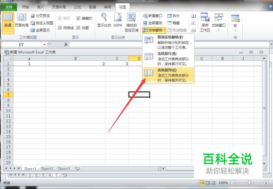Zoom to selection (缩放到选定区域)
The height and width of the screenshot is (189, 273).
click(x=131, y=23)
